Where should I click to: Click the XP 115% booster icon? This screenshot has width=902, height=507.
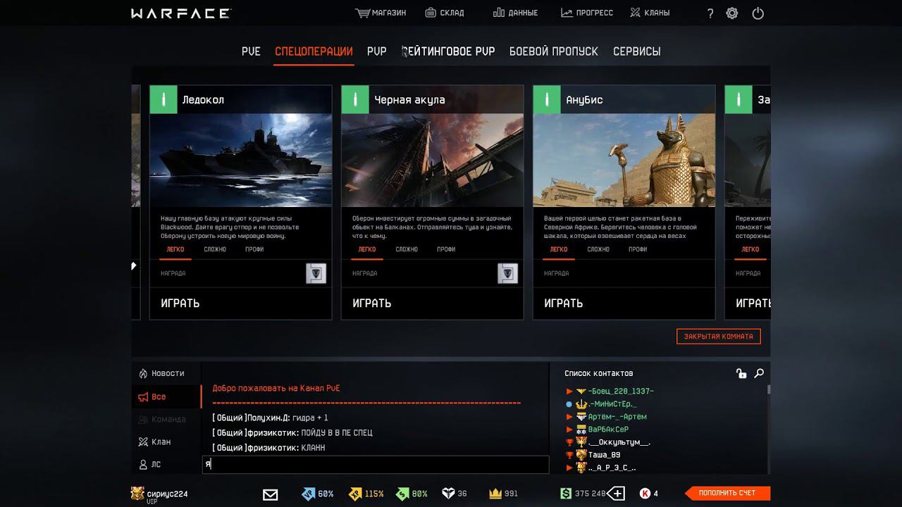[356, 494]
